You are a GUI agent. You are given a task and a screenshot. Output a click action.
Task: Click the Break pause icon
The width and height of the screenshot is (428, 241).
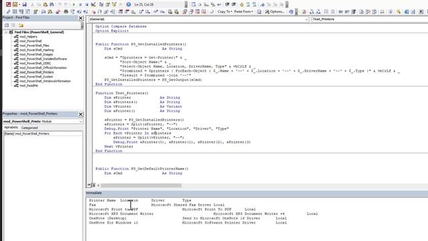coord(80,5)
